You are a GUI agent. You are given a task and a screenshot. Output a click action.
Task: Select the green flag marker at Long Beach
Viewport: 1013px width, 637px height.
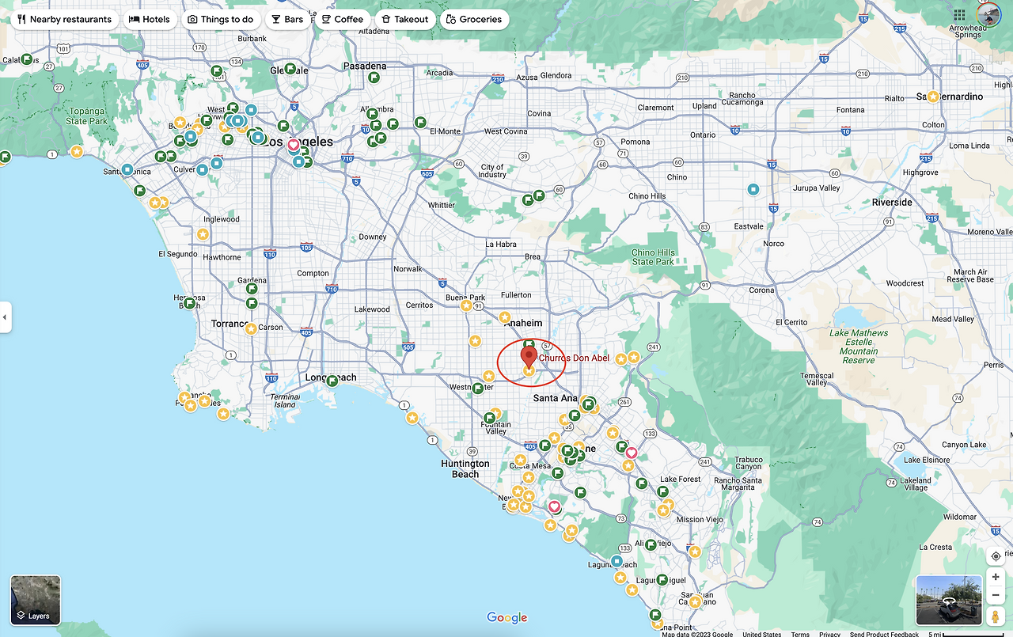pyautogui.click(x=333, y=381)
